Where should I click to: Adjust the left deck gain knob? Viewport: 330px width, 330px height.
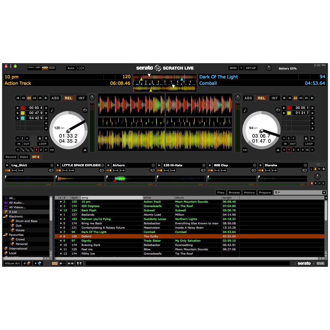point(92,97)
